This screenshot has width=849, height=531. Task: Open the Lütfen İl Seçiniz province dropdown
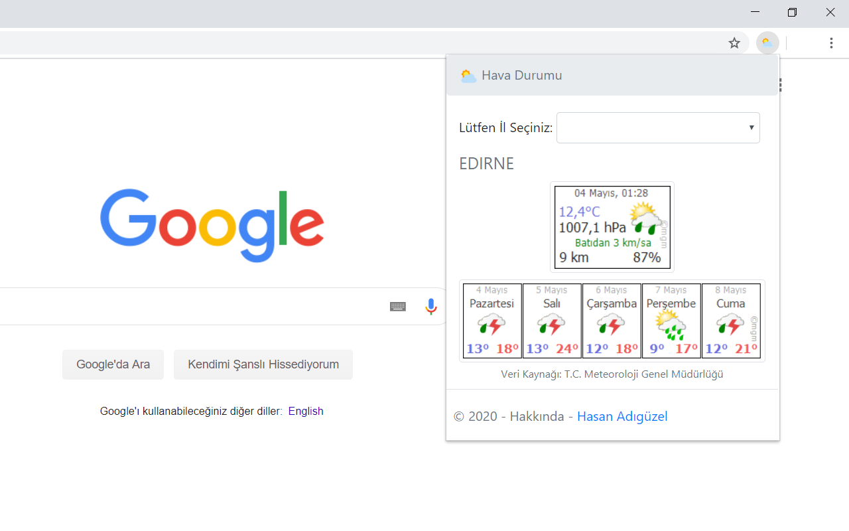(x=658, y=127)
